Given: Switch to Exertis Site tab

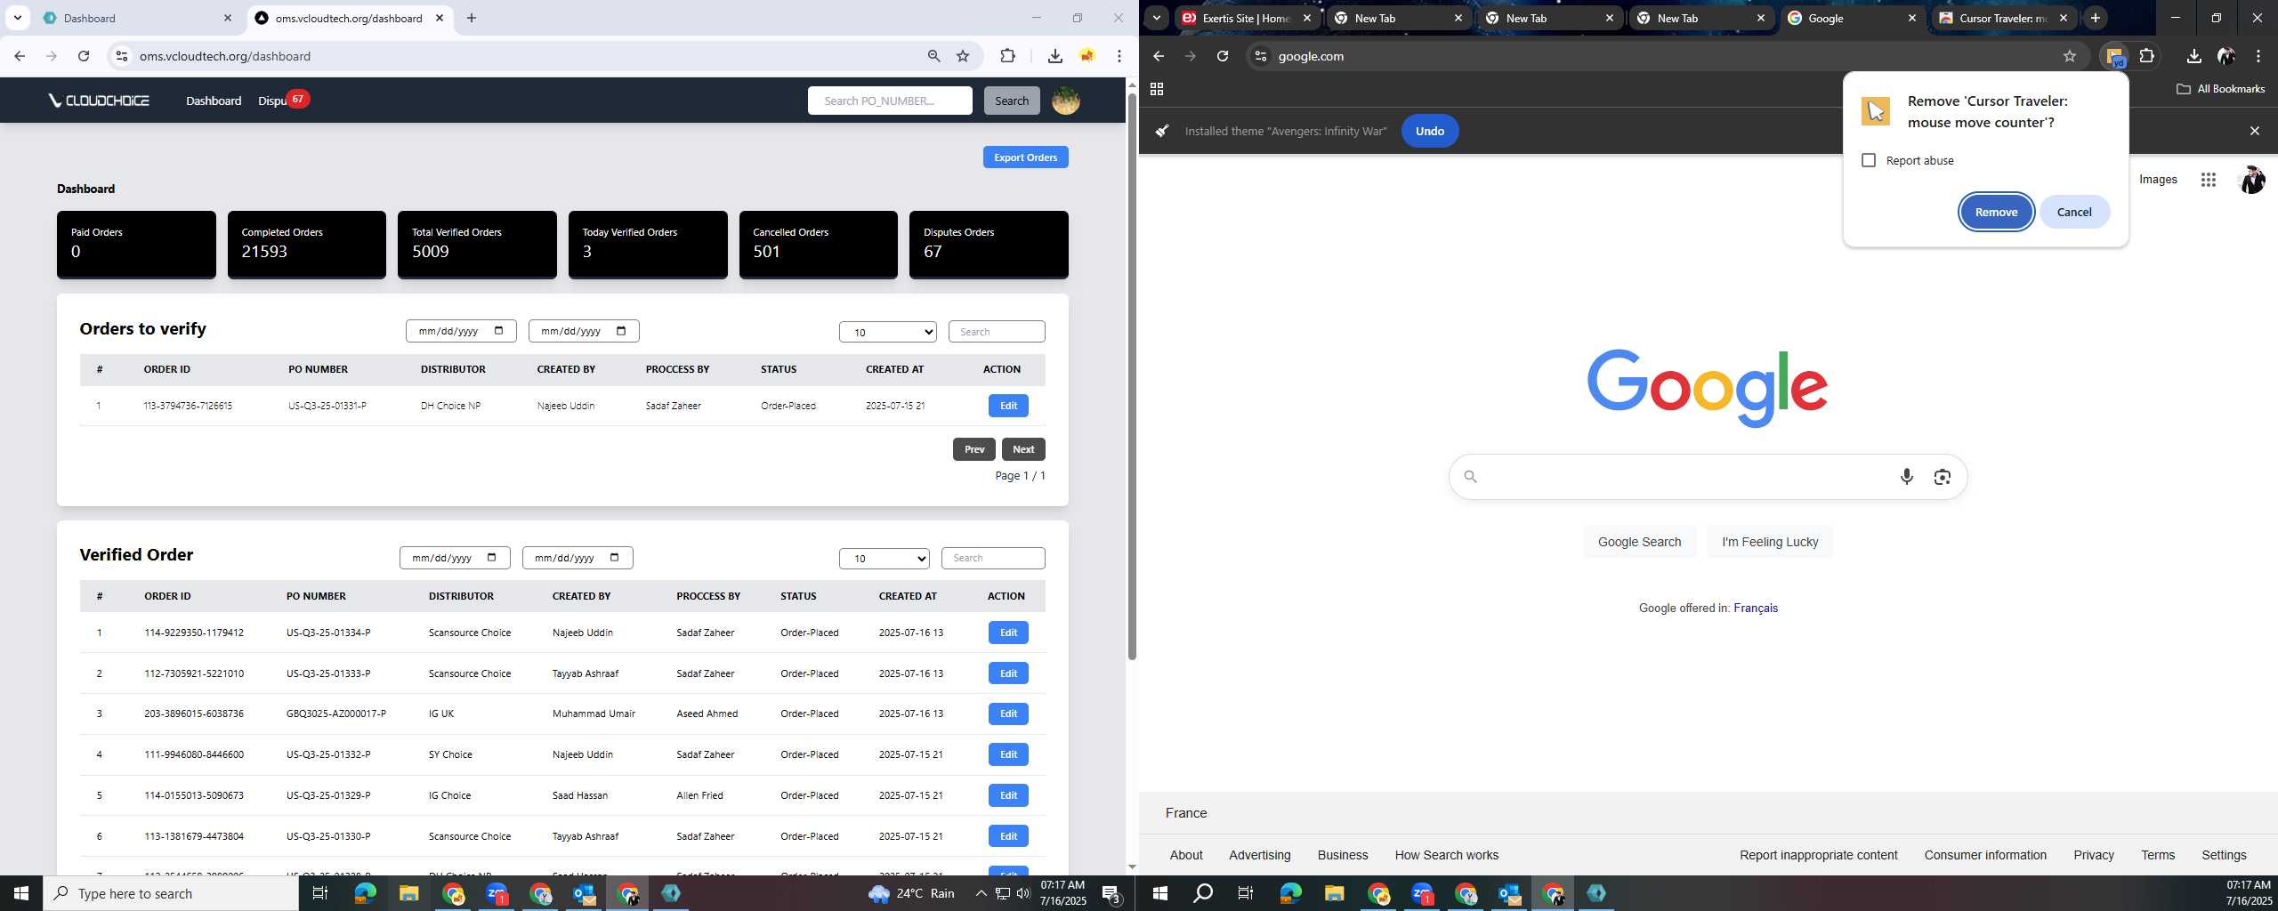Looking at the screenshot, I should coord(1246,18).
